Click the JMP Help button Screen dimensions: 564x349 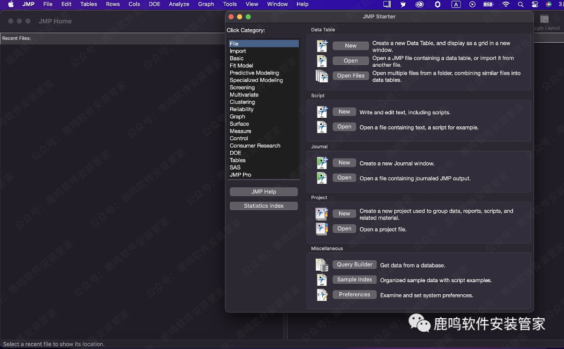point(264,192)
